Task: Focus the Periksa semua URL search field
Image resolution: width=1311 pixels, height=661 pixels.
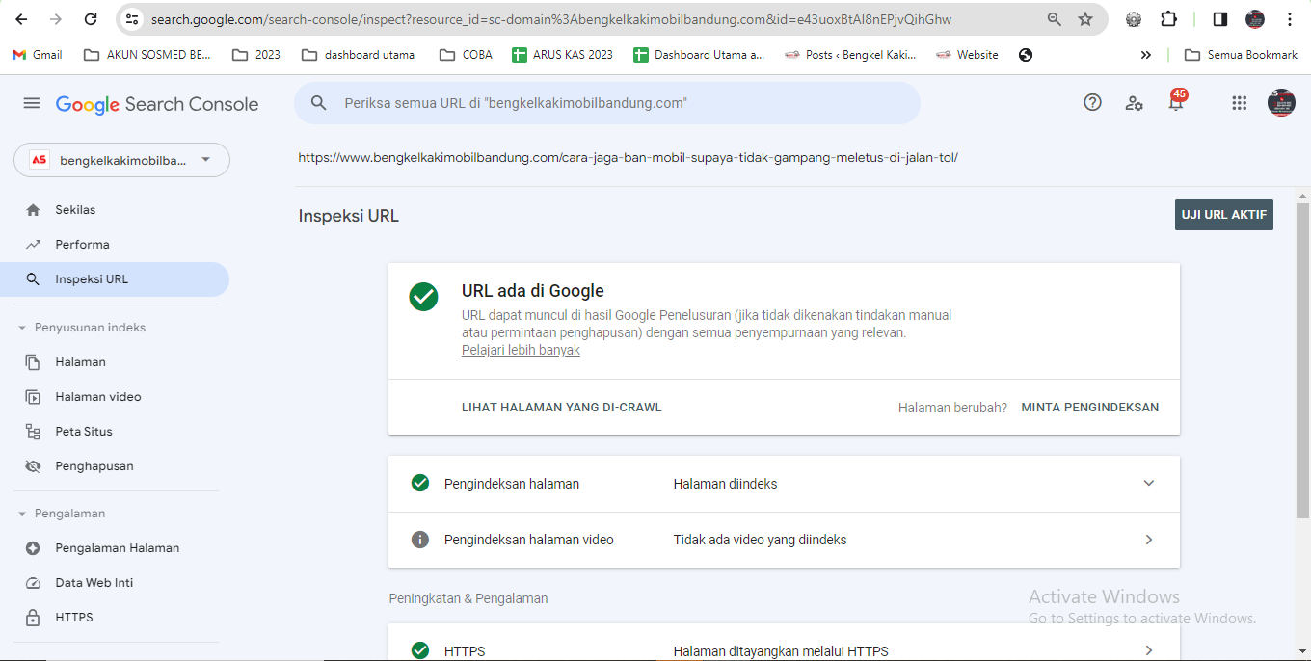Action: pos(607,102)
